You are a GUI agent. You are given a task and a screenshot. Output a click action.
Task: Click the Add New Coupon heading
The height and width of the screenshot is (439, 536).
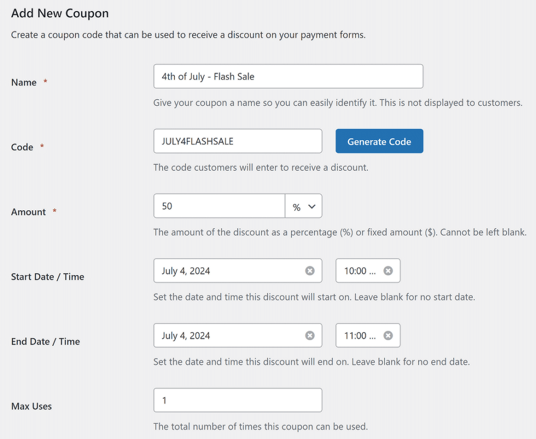click(60, 13)
